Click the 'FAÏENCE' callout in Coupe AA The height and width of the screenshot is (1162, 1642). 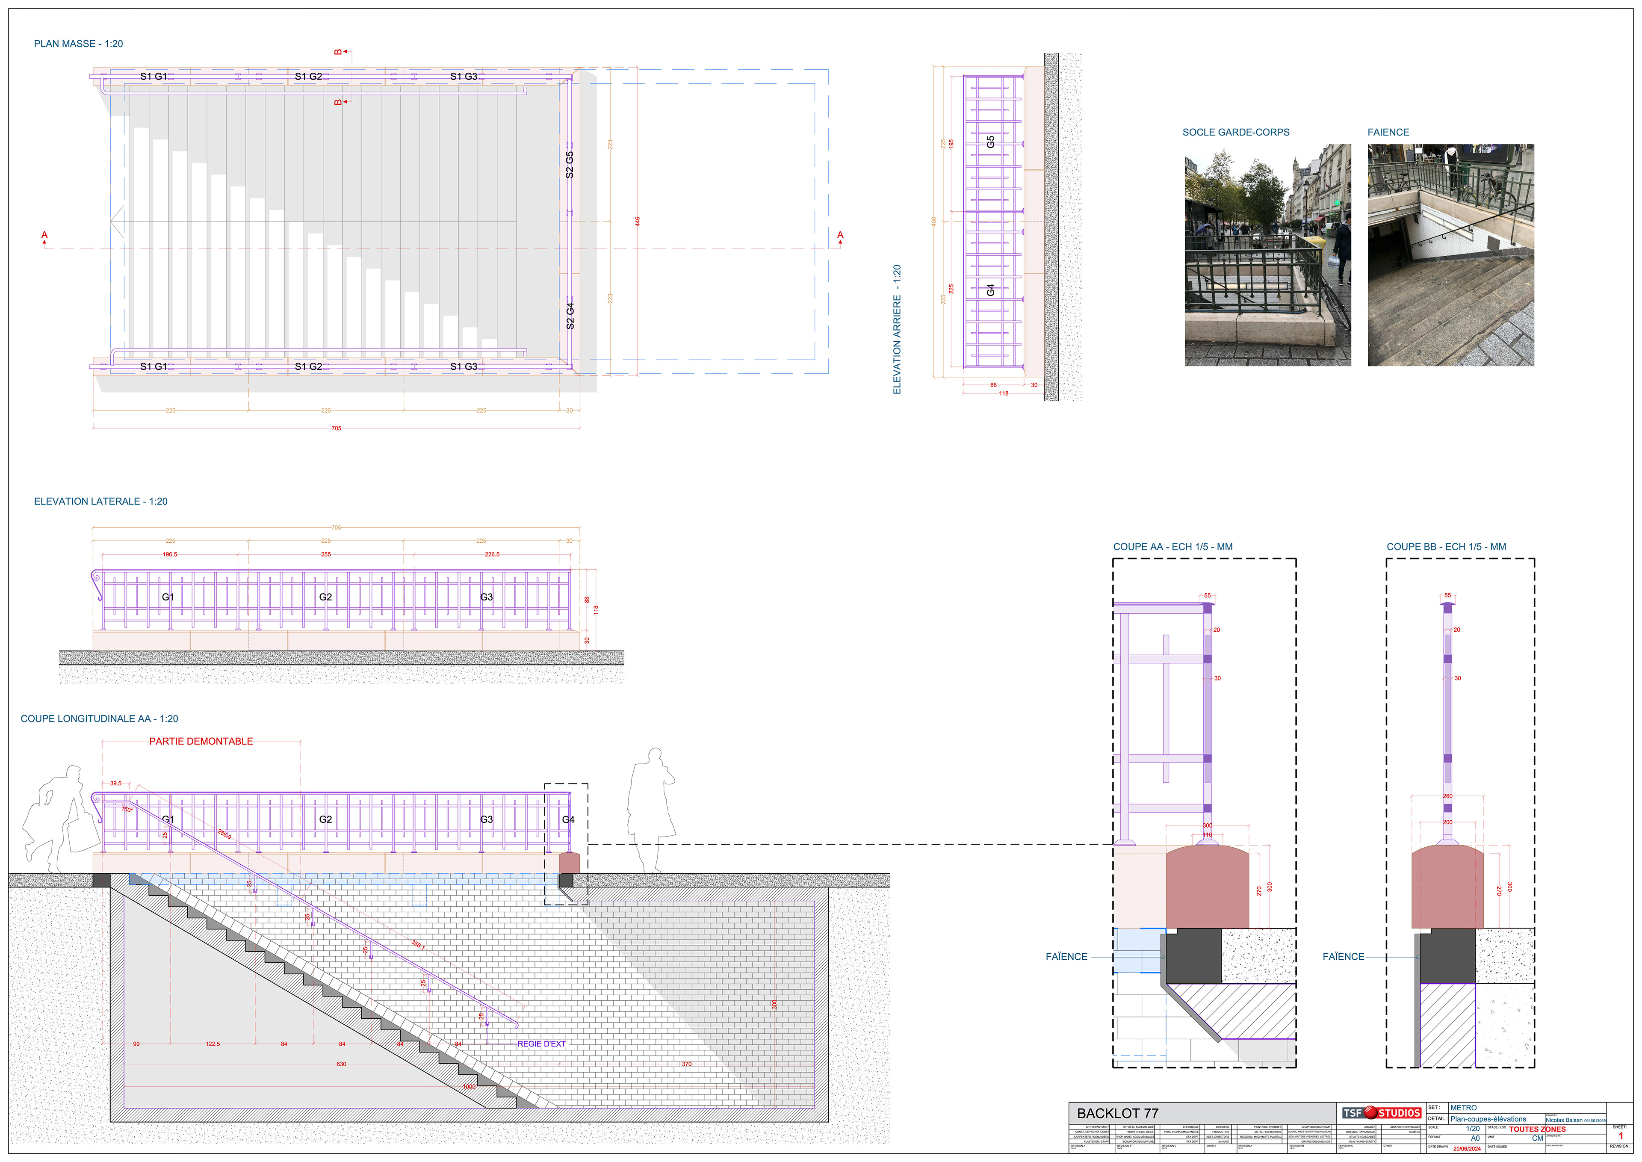coord(1066,957)
